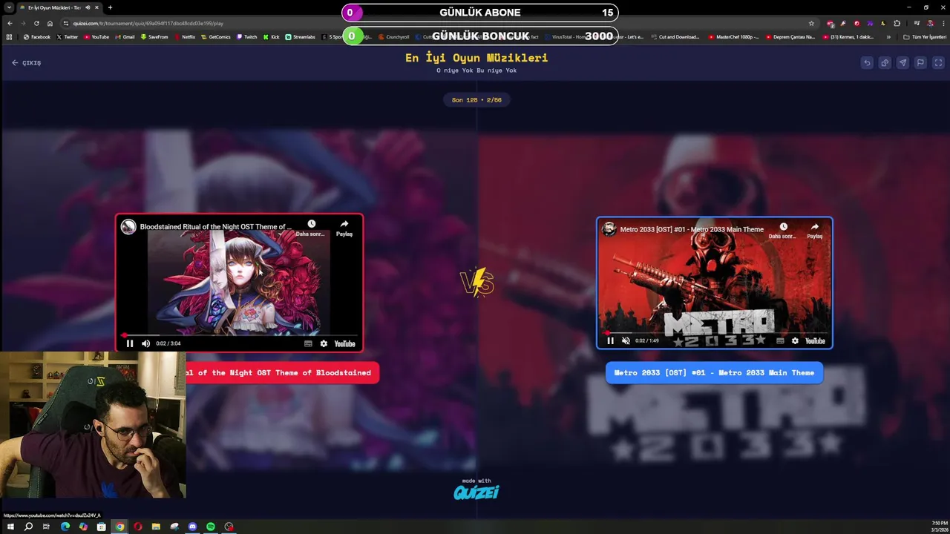Open Microsoft Edge from the taskbar

(65, 527)
